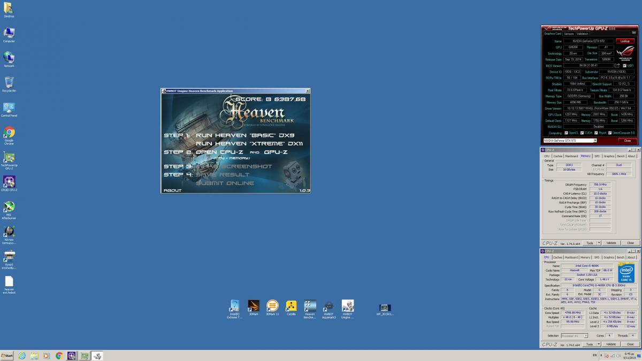Open SPD tab in CPU-Z Memory-timings window
This screenshot has height=361, width=642.
coord(597,156)
